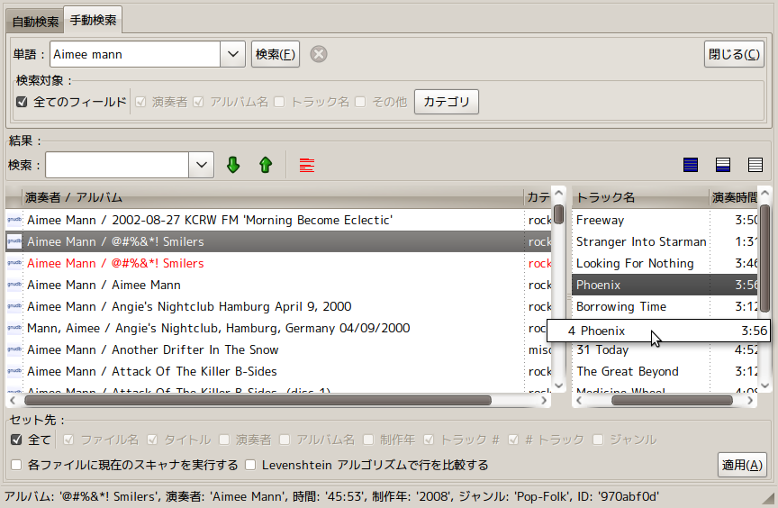The height and width of the screenshot is (508, 778).
Task: Click the gray stop search icon
Action: click(x=319, y=54)
